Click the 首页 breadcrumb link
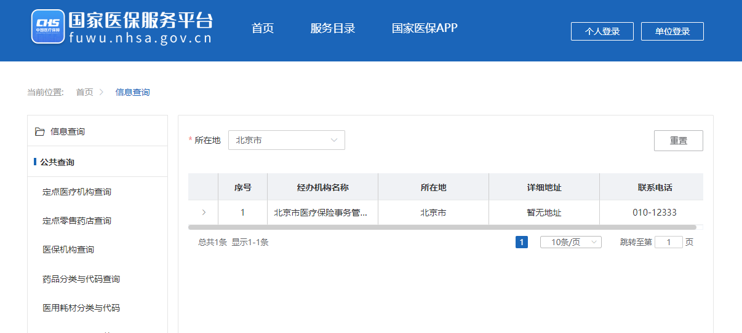 click(x=84, y=92)
